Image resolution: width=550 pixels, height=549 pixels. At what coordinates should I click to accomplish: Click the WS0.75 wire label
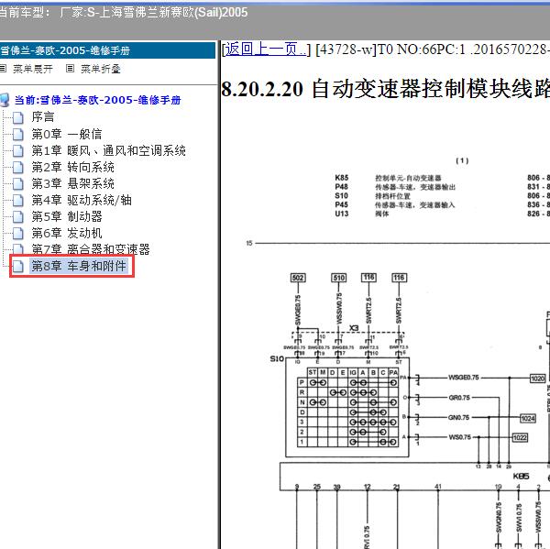click(x=459, y=437)
